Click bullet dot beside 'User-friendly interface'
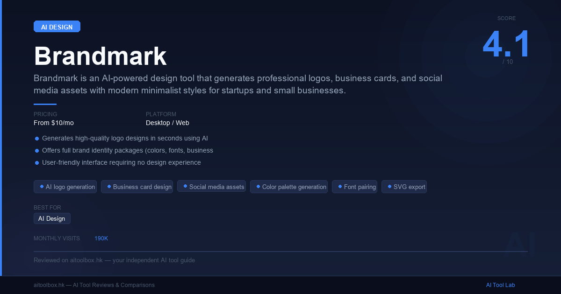This screenshot has width=561, height=294. click(37, 163)
